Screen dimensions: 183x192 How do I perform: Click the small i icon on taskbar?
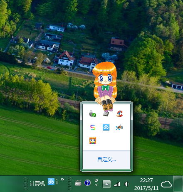[x=57, y=182]
